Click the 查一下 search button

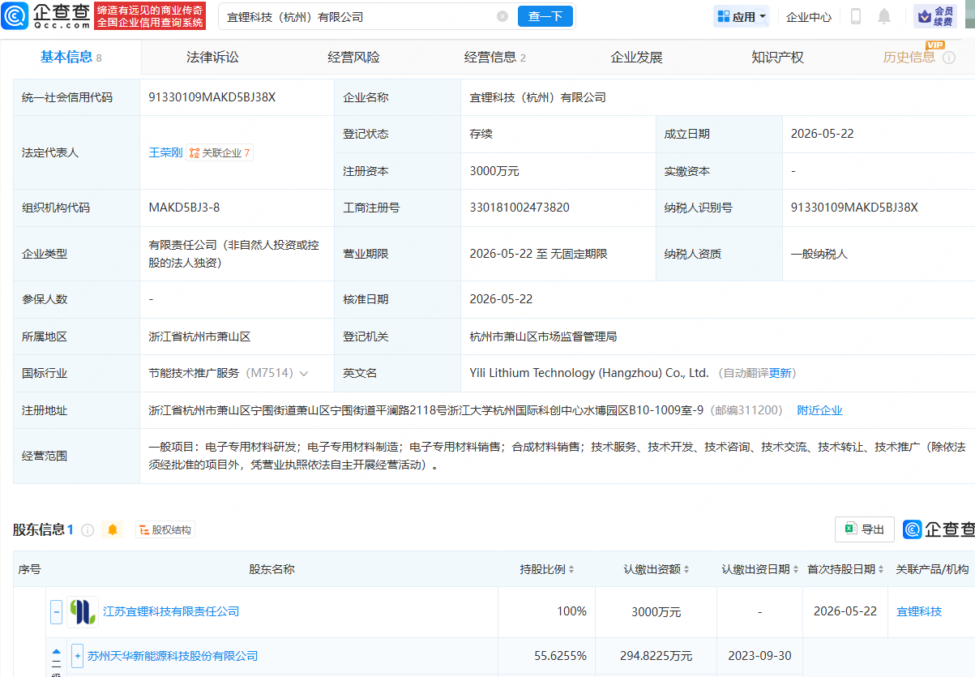point(545,16)
